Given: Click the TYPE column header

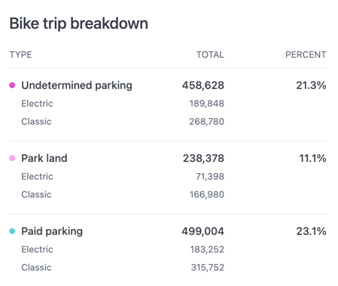Looking at the screenshot, I should pyautogui.click(x=20, y=55).
